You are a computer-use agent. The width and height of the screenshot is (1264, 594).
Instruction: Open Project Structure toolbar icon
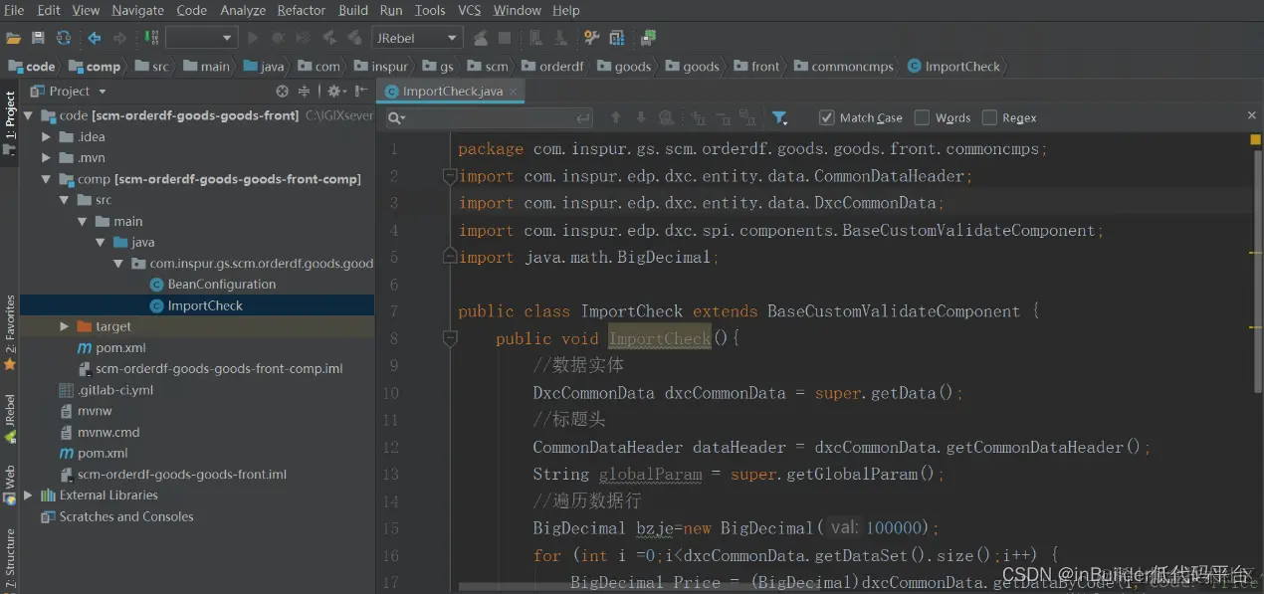617,38
